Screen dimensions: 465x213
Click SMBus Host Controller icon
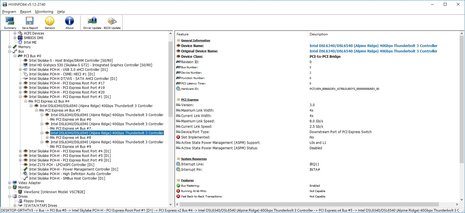click(x=26, y=178)
